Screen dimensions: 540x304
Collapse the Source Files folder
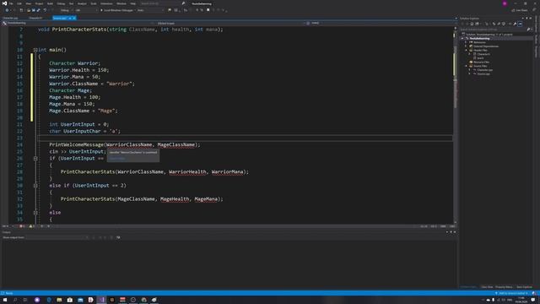tap(466, 66)
